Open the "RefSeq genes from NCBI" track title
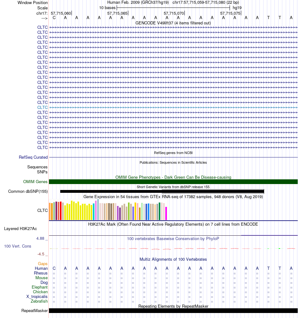This screenshot has height=318, width=298. pyautogui.click(x=173, y=153)
